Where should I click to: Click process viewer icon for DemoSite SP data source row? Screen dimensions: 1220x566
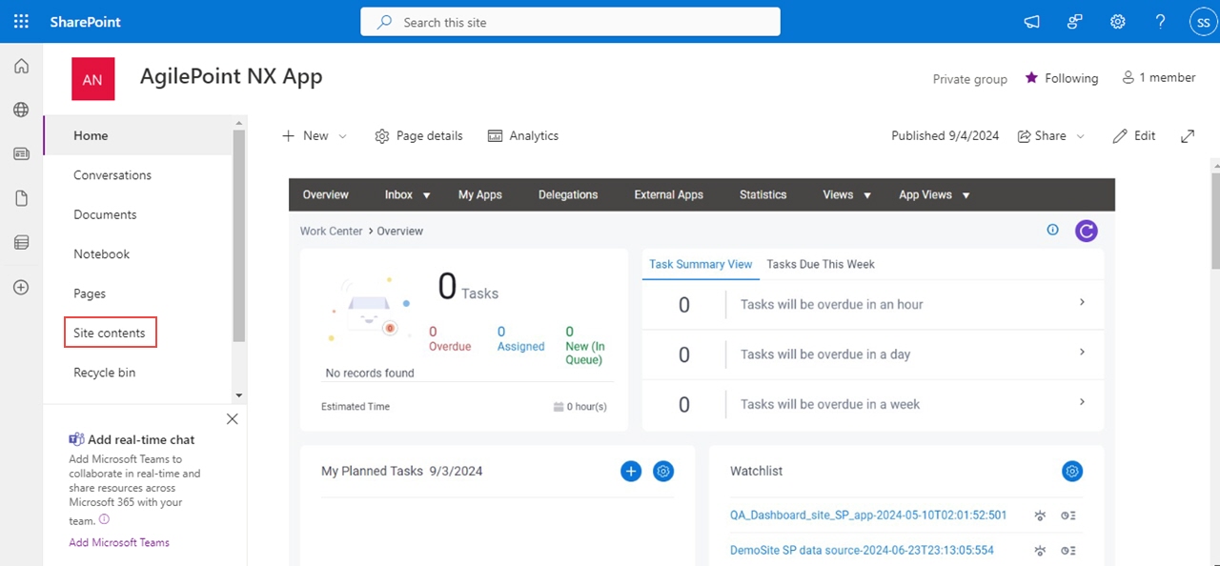pos(1041,551)
